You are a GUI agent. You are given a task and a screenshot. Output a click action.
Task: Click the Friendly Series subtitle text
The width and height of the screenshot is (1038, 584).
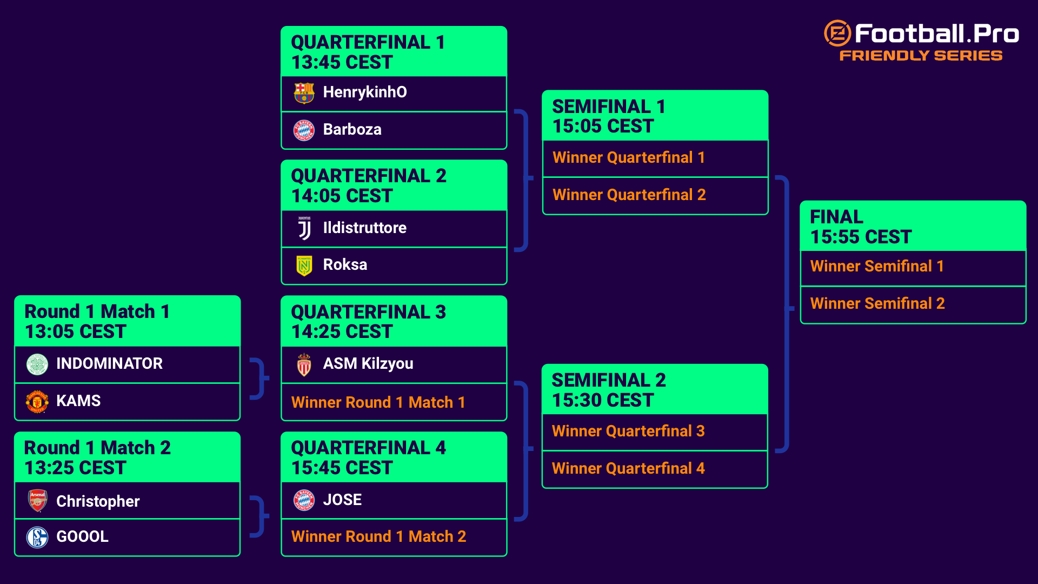921,56
